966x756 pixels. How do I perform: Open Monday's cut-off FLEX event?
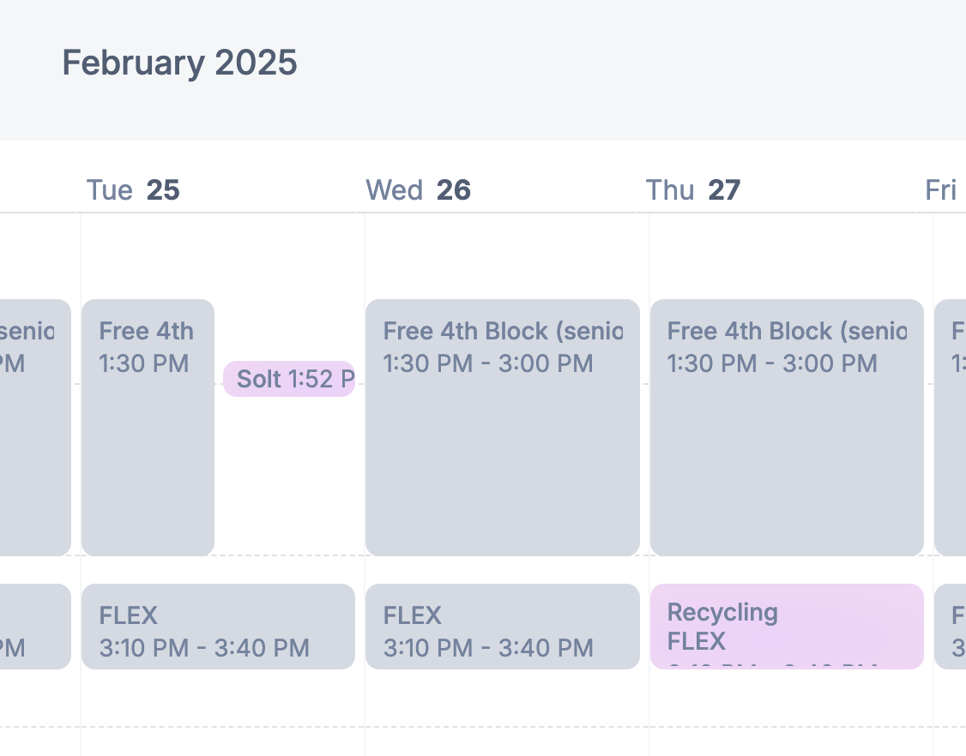pyautogui.click(x=34, y=627)
